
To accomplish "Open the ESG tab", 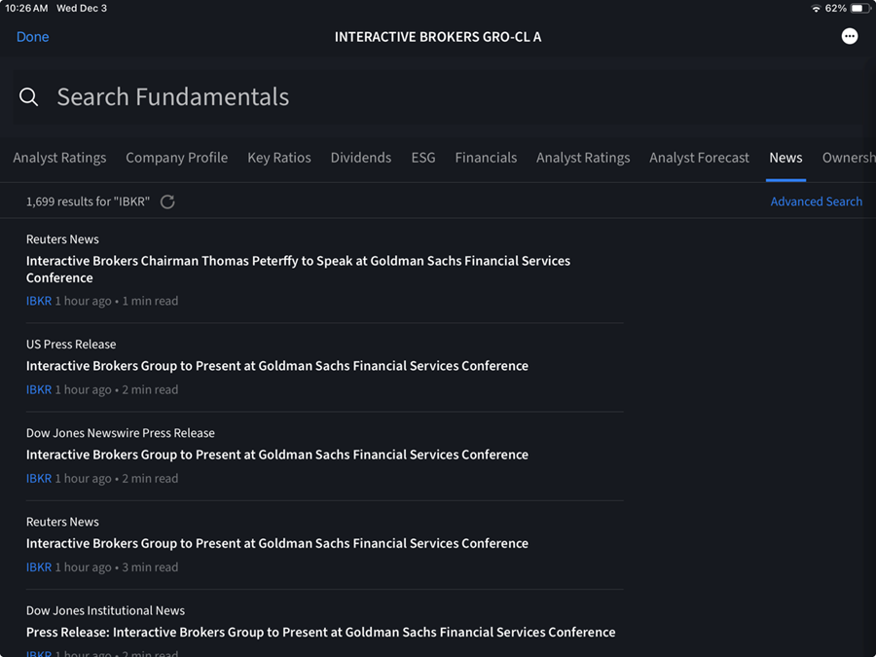I will (422, 157).
